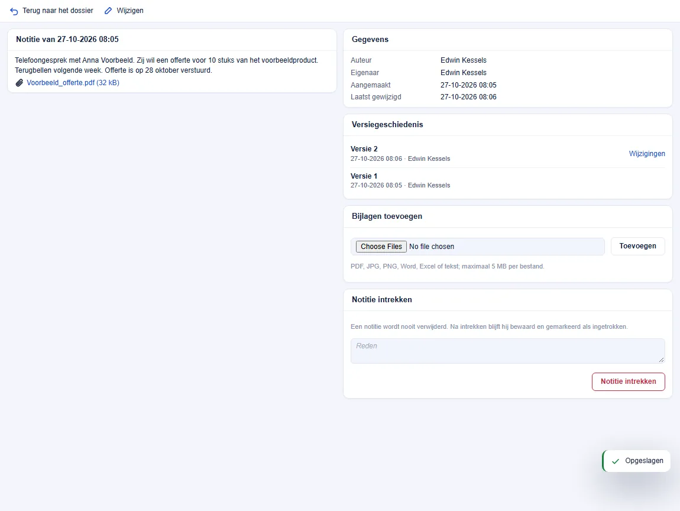View Wijzigingen for Versie 2
The height and width of the screenshot is (511, 680).
point(647,154)
